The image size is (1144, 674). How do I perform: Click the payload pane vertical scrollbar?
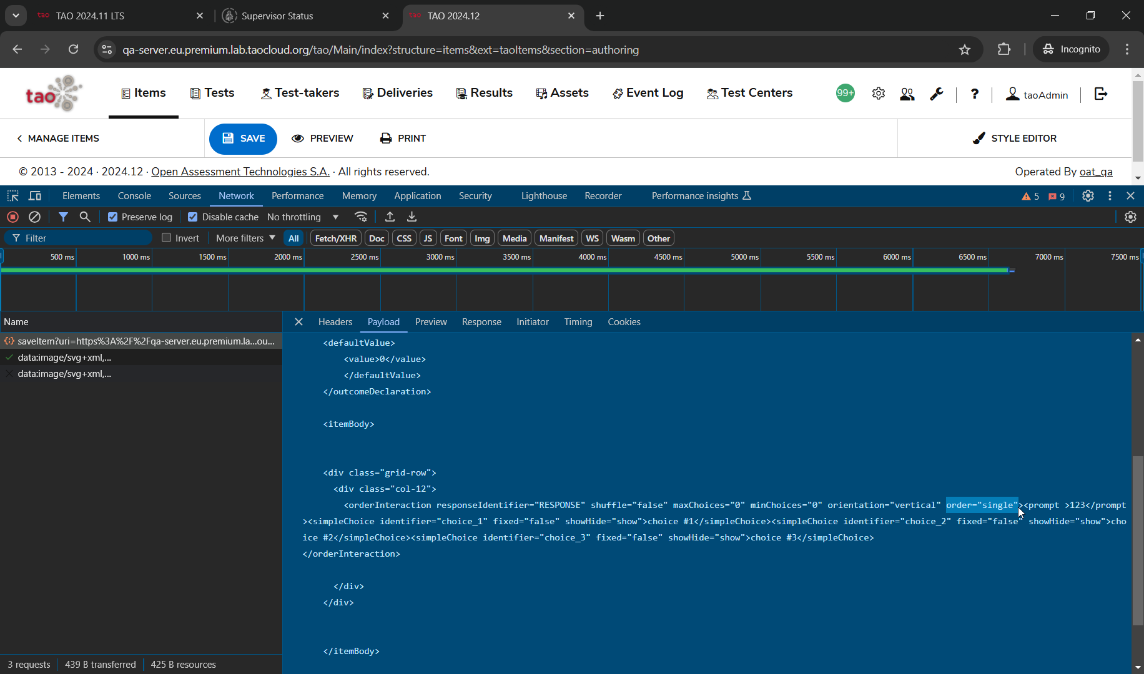(x=1138, y=540)
